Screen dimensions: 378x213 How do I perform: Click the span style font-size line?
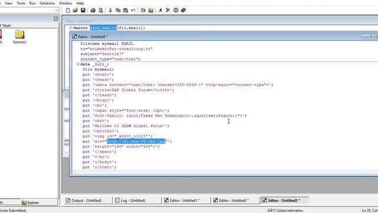(x=126, y=111)
